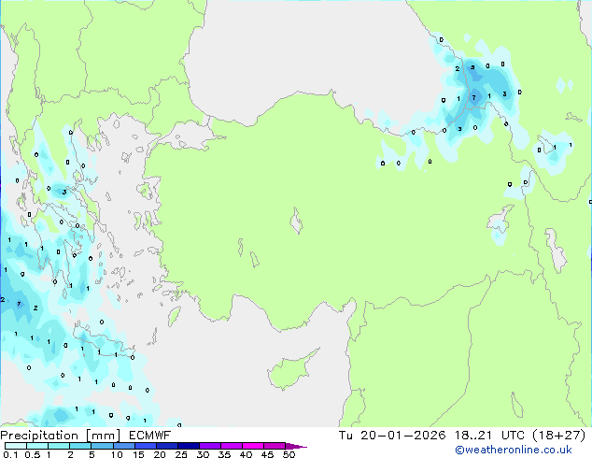Click Lake Van outline in eastern Turkey

click(x=500, y=219)
